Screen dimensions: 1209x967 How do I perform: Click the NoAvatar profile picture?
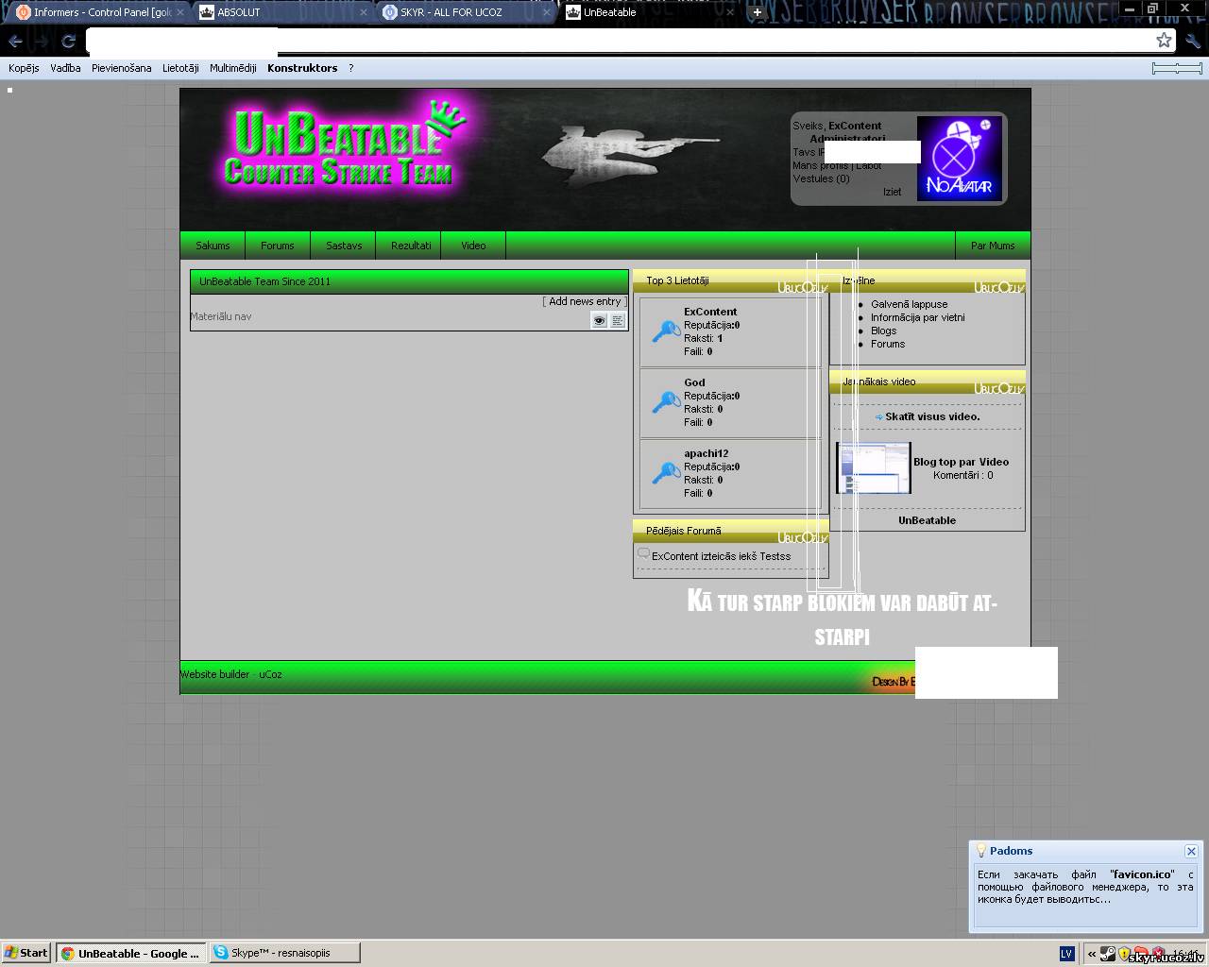(x=960, y=159)
